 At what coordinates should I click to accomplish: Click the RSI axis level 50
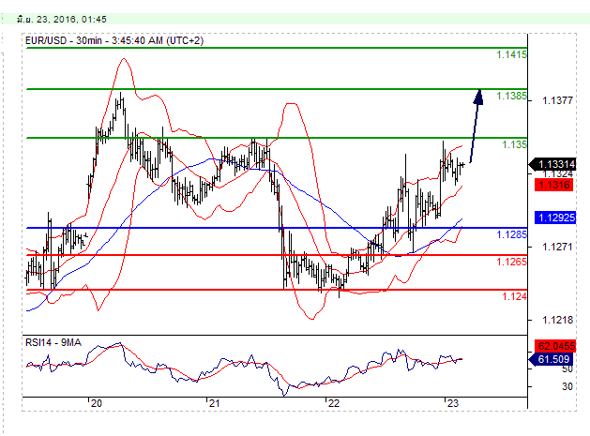point(567,369)
